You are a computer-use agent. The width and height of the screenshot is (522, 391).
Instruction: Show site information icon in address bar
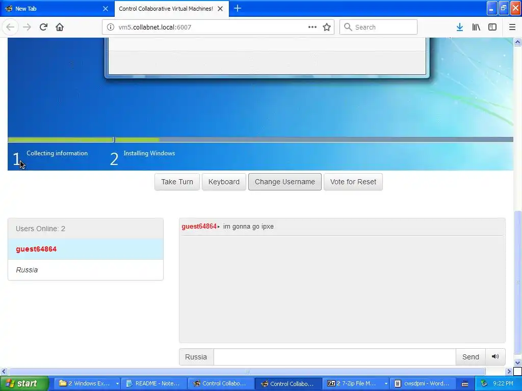click(x=110, y=27)
